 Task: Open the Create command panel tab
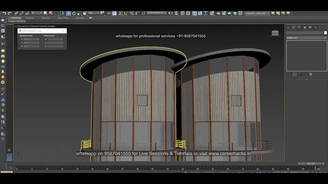coord(288,28)
